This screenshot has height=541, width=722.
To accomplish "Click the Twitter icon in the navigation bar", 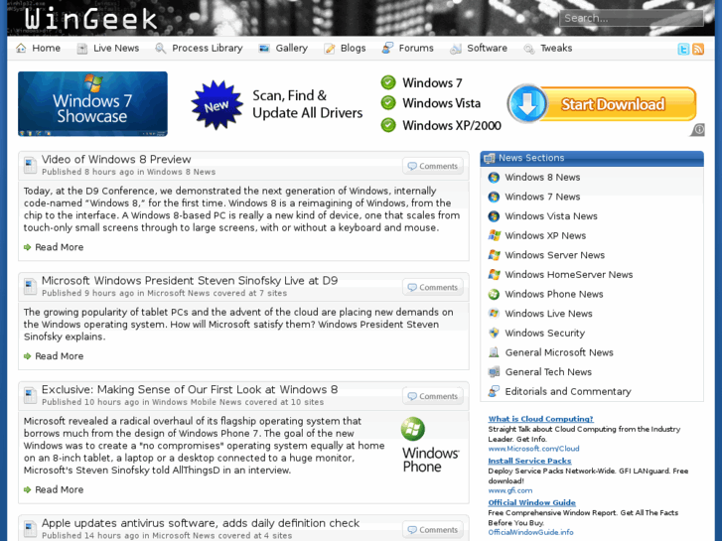I will click(683, 49).
